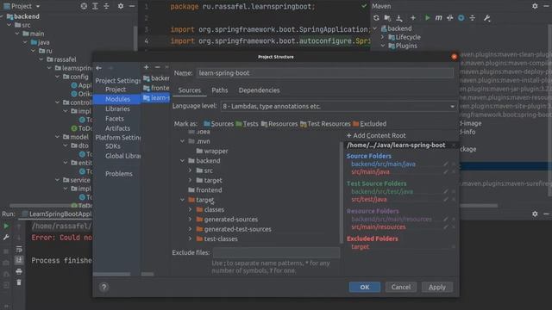
Task: Clear Run console trash icon
Action: pyautogui.click(x=19, y=282)
